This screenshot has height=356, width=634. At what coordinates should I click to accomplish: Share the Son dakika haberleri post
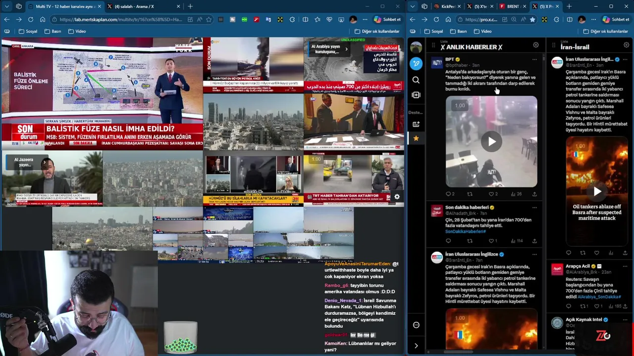tap(534, 241)
